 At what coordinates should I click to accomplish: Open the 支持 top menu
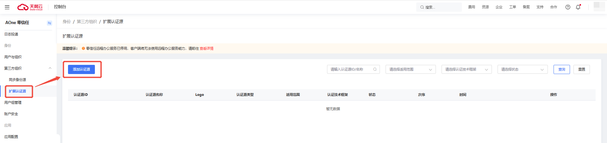pos(540,7)
